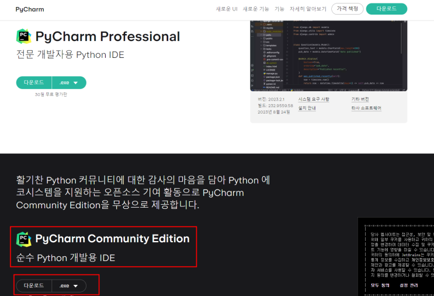434x296 pixels.
Task: Open the 새로운 기능 menu item
Action: [x=256, y=9]
